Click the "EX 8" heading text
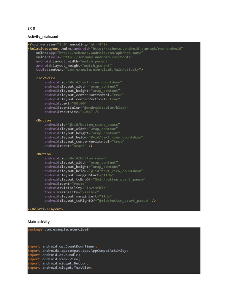This screenshot has height=304, width=228. 31,28
